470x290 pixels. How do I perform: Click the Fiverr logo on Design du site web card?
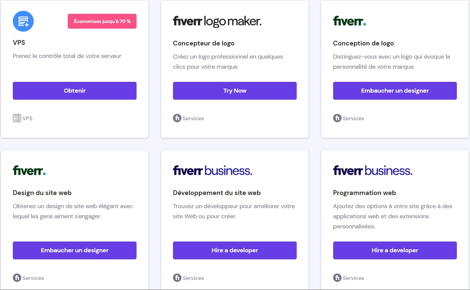click(29, 170)
